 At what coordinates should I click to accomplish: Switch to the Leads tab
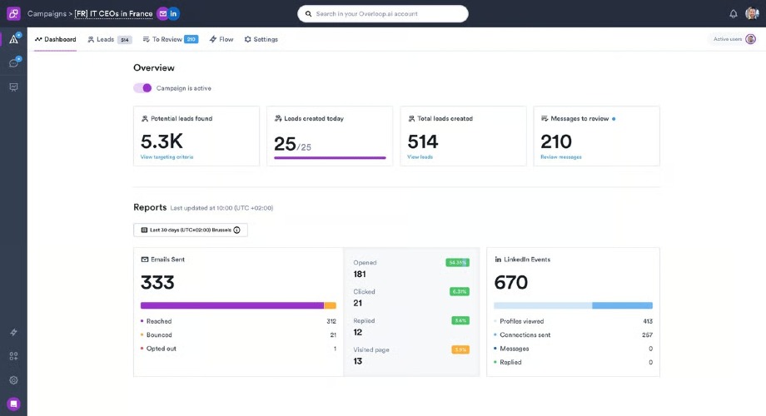click(109, 40)
